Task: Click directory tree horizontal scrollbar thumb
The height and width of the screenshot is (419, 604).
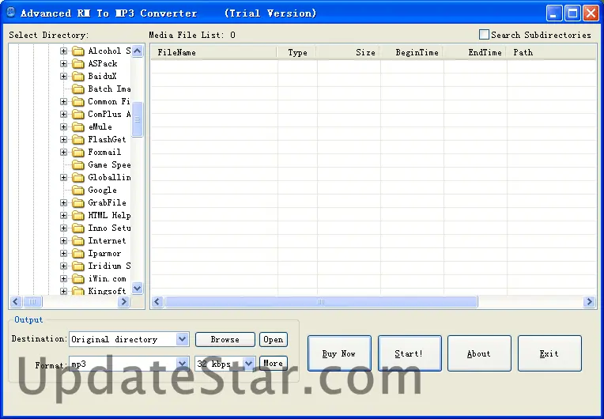Action: point(32,301)
